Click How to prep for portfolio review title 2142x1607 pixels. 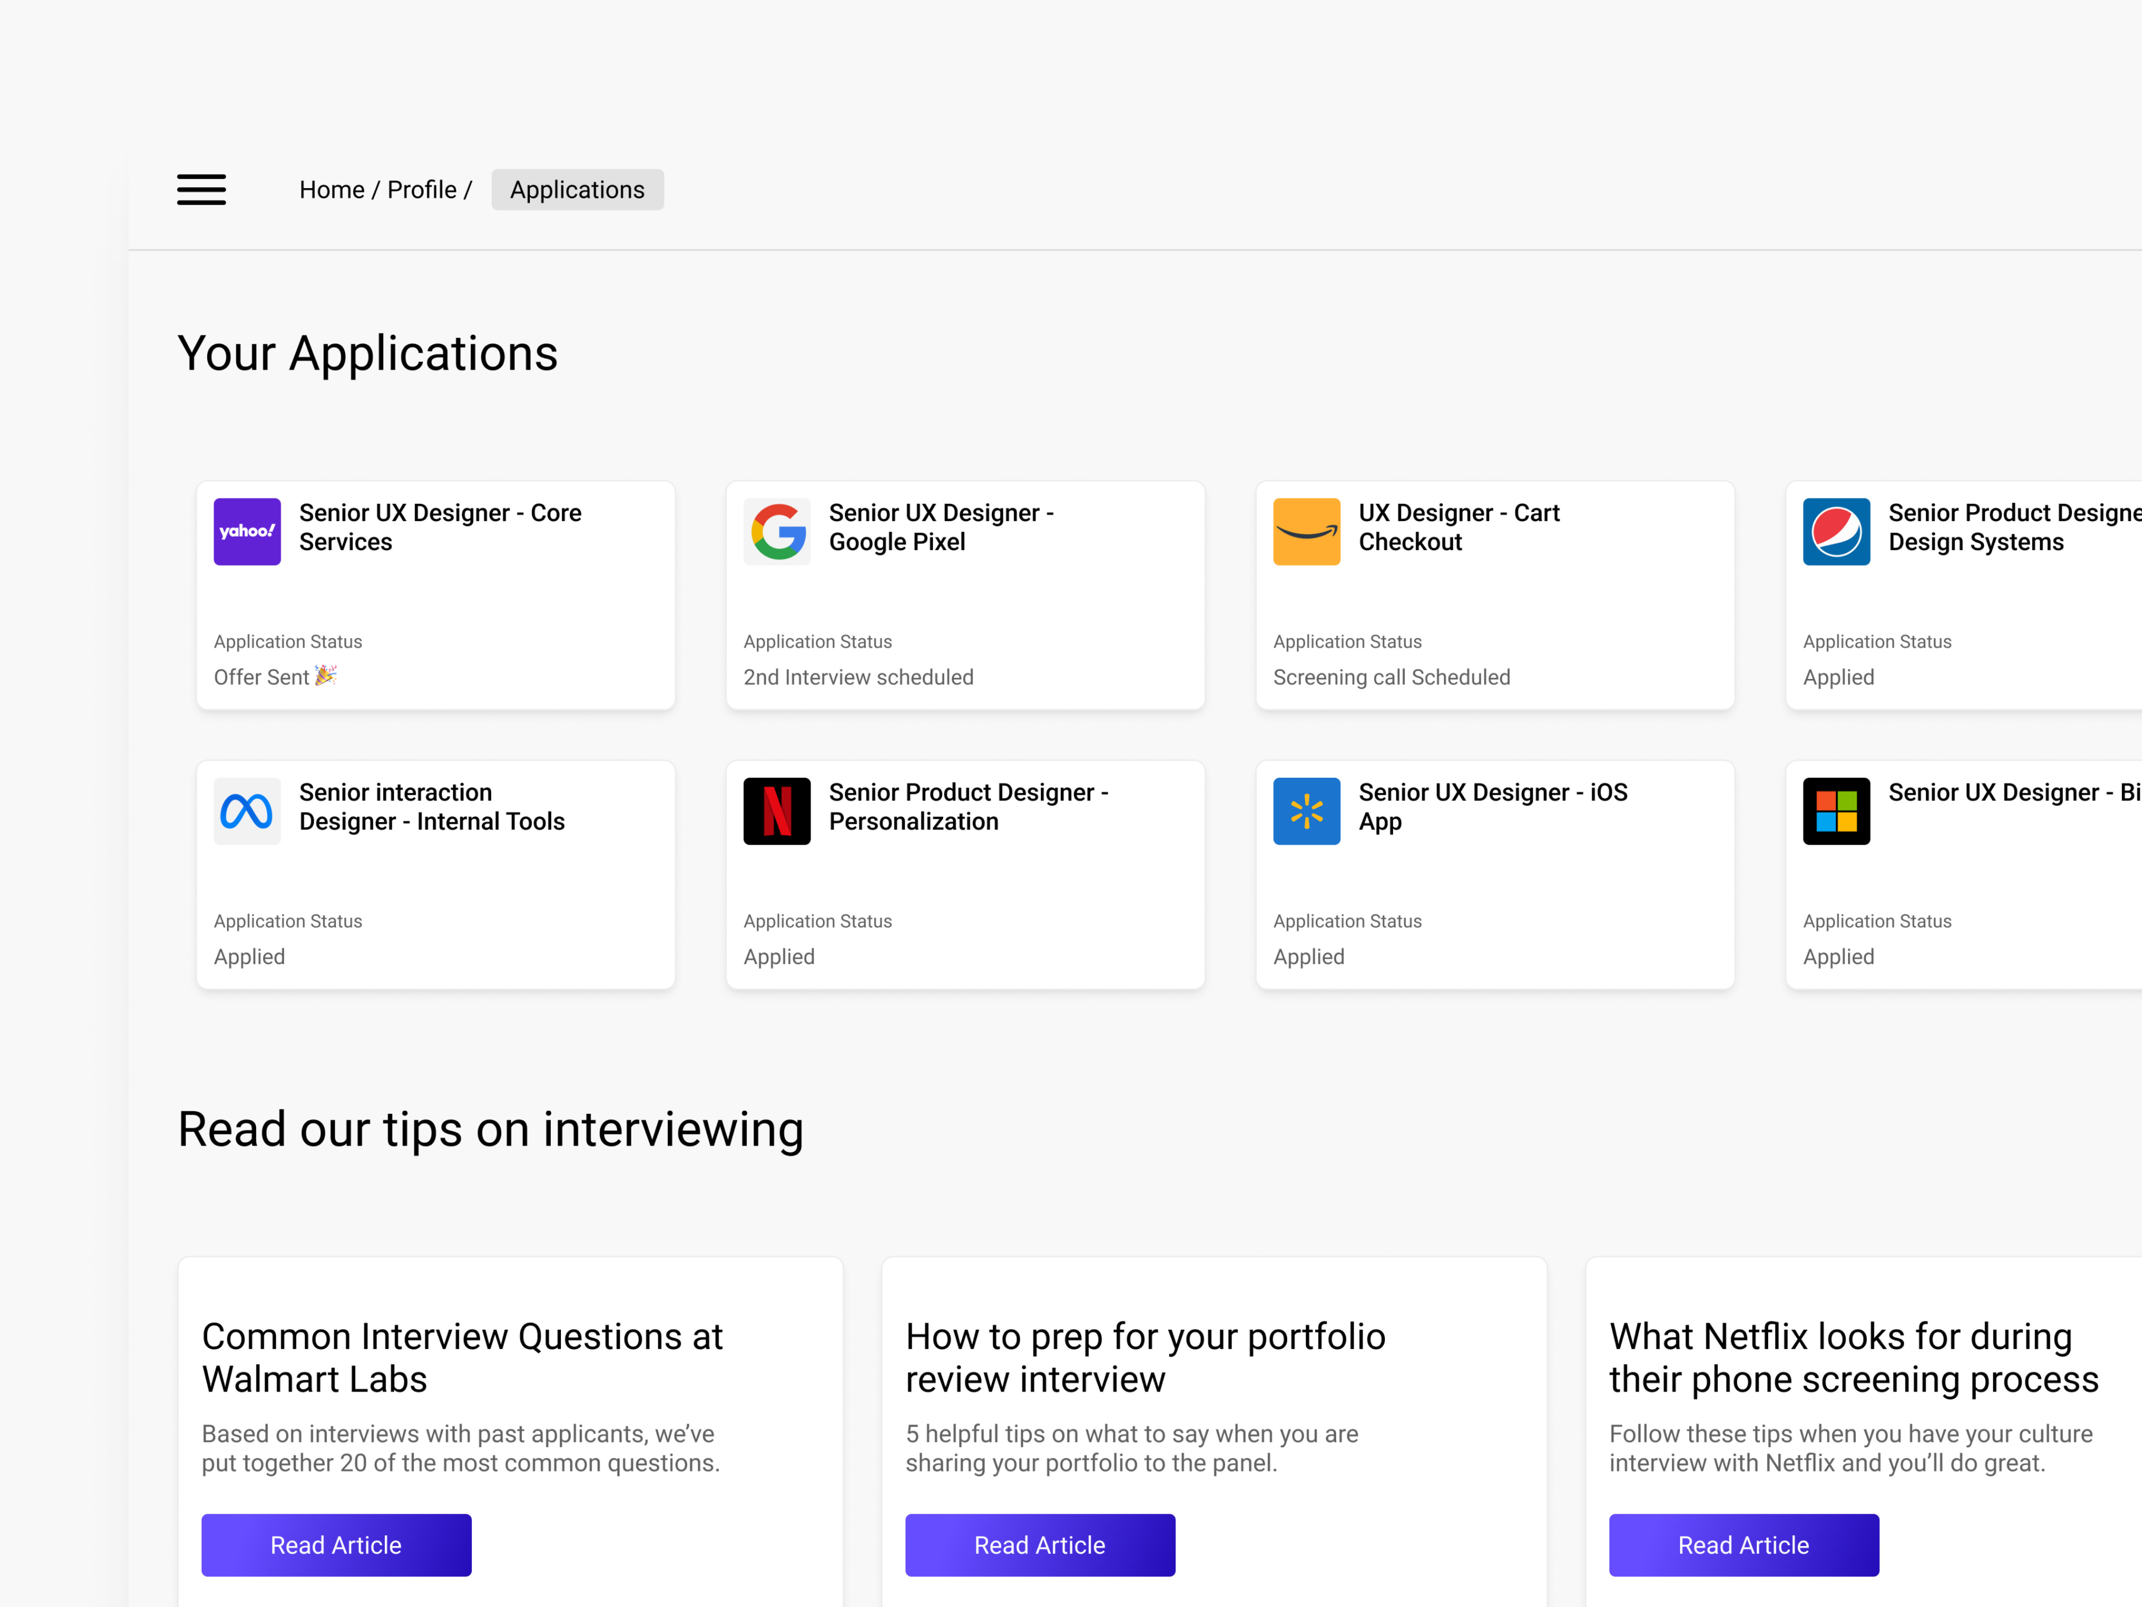[1146, 1358]
